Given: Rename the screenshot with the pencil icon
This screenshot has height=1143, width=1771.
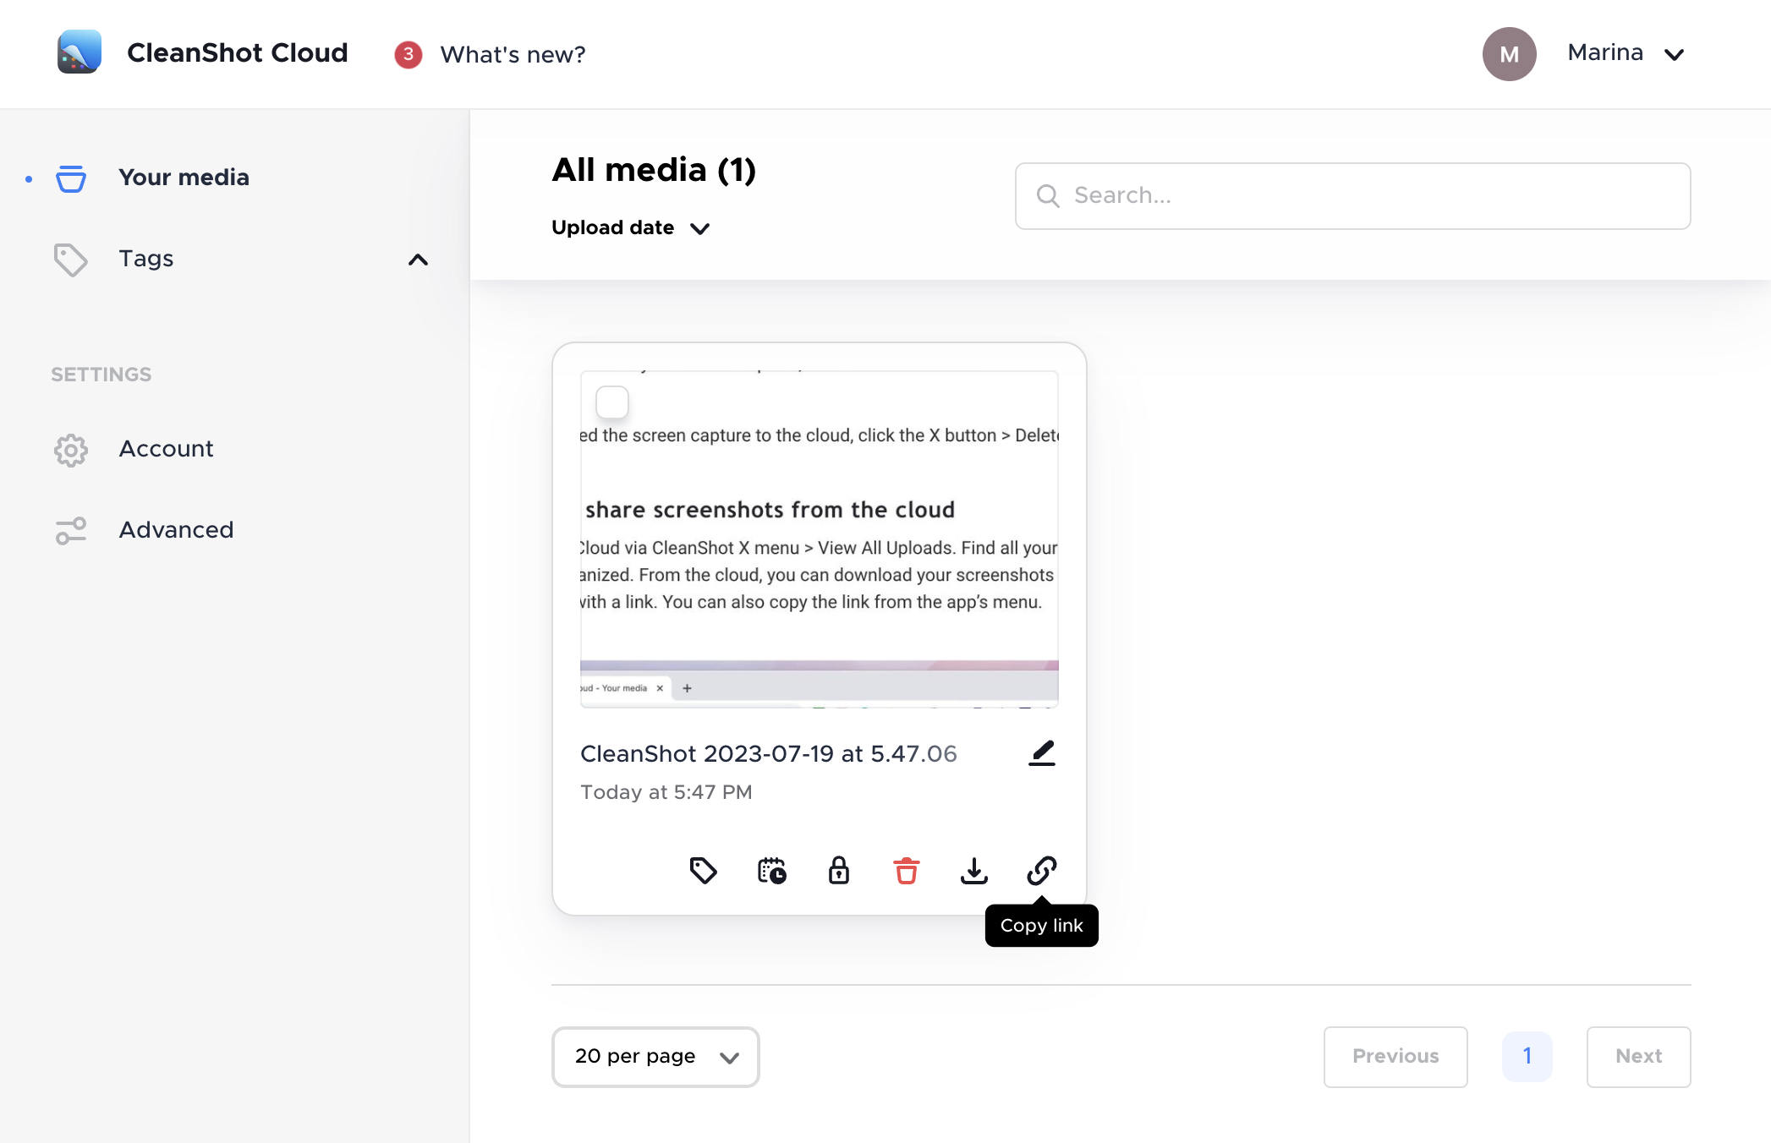Looking at the screenshot, I should coord(1042,752).
